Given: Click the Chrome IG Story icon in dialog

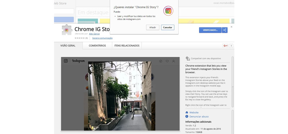Looking at the screenshot, I should click(x=168, y=11).
